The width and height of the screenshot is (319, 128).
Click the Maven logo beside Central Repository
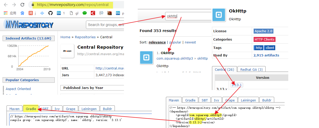click(x=67, y=51)
